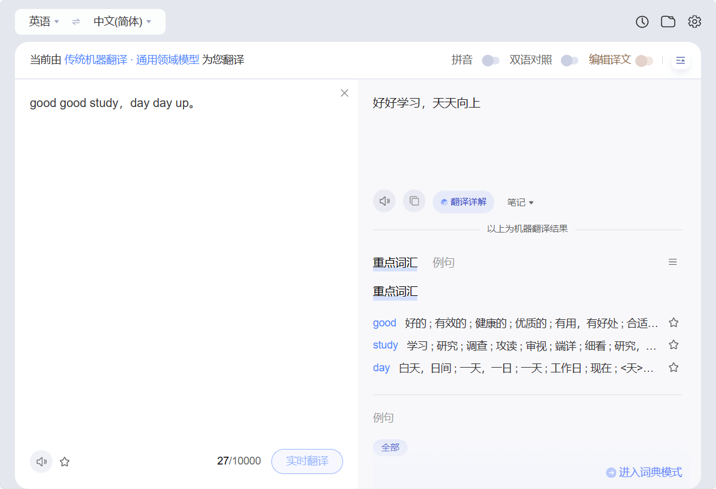Open target language 中文(简体) dropdown
Screen dimensions: 716x489
click(122, 22)
